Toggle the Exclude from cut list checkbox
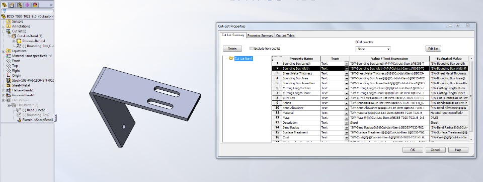 [252, 49]
